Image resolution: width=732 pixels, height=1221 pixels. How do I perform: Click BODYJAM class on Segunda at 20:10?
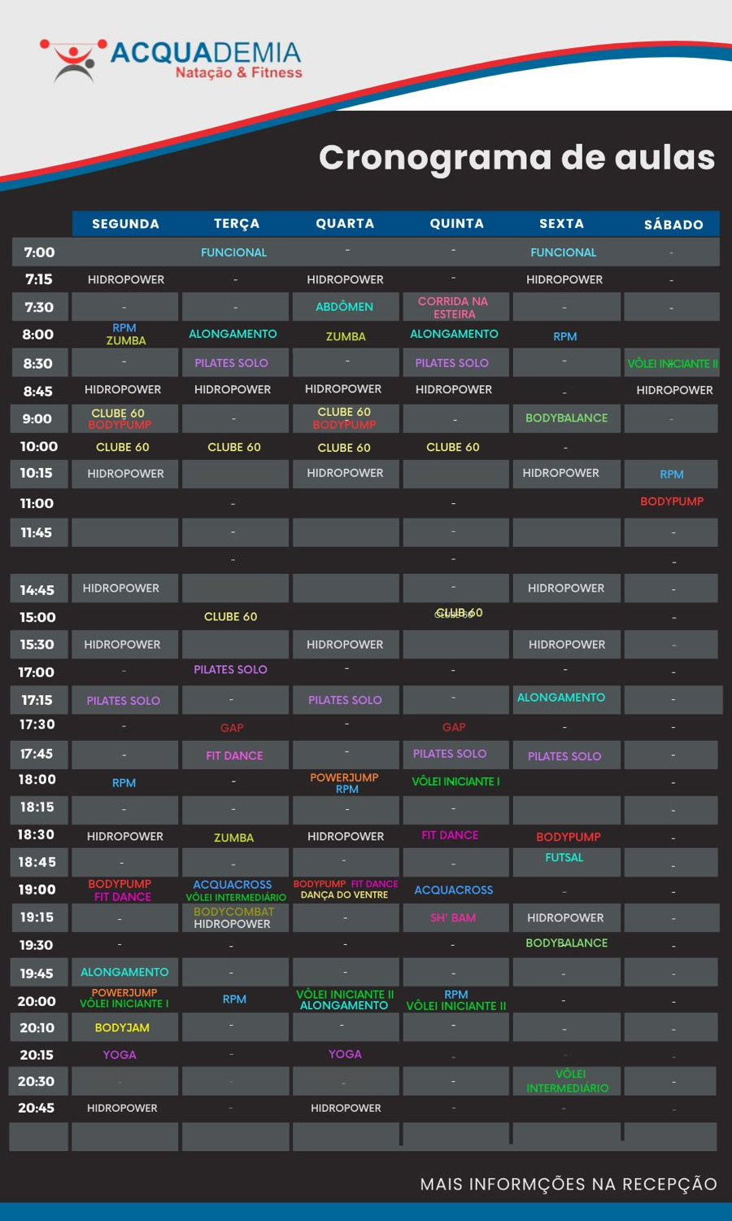122,1028
